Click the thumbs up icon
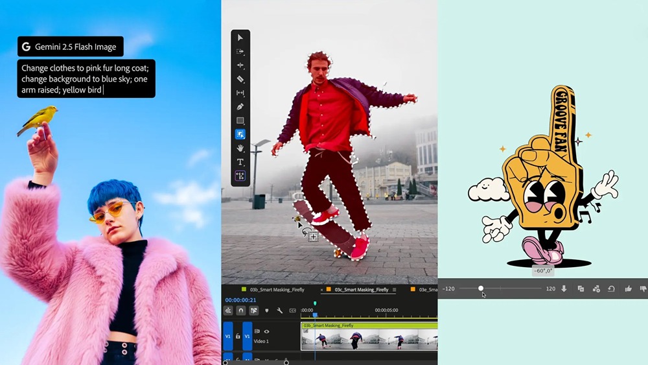This screenshot has width=648, height=365. point(628,288)
